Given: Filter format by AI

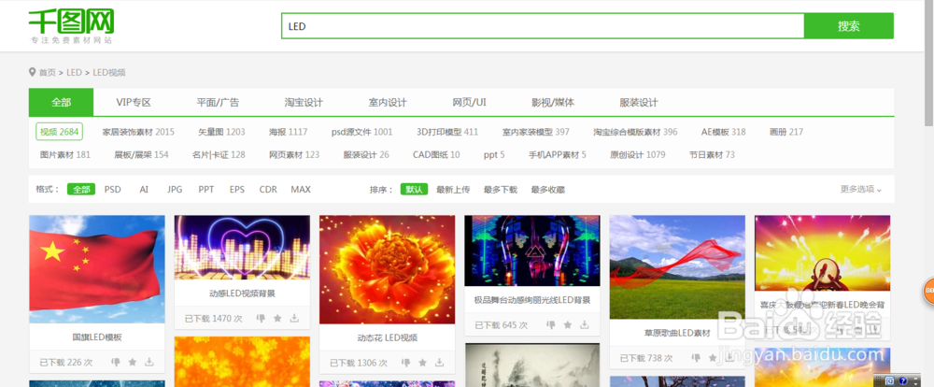Looking at the screenshot, I should tap(144, 190).
